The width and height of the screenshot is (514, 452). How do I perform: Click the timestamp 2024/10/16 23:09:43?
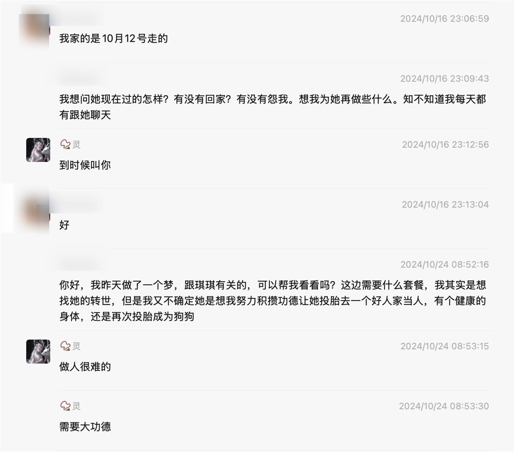(x=445, y=78)
